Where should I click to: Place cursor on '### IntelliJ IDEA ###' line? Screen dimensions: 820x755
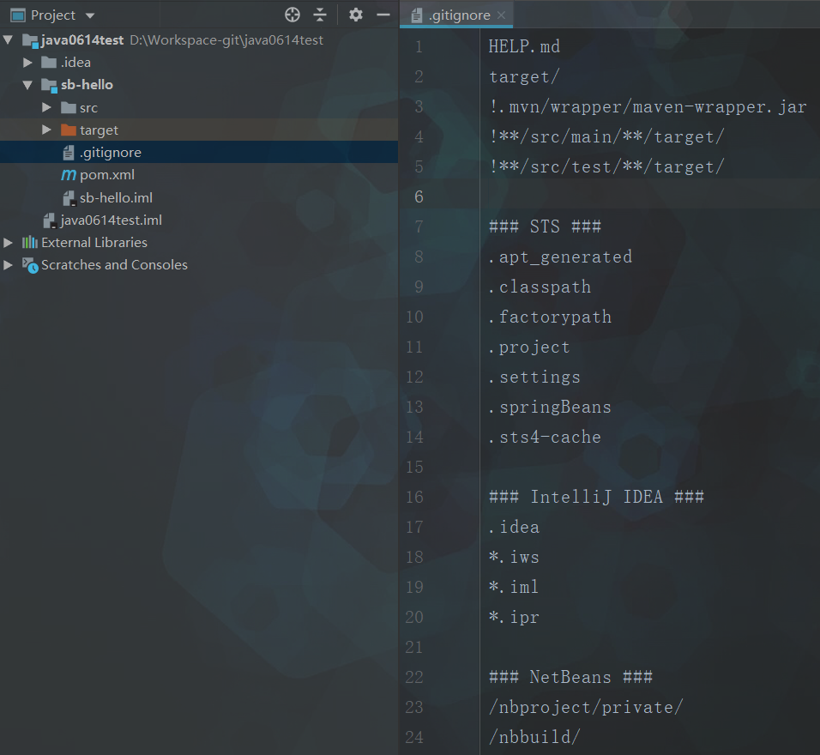click(x=596, y=497)
